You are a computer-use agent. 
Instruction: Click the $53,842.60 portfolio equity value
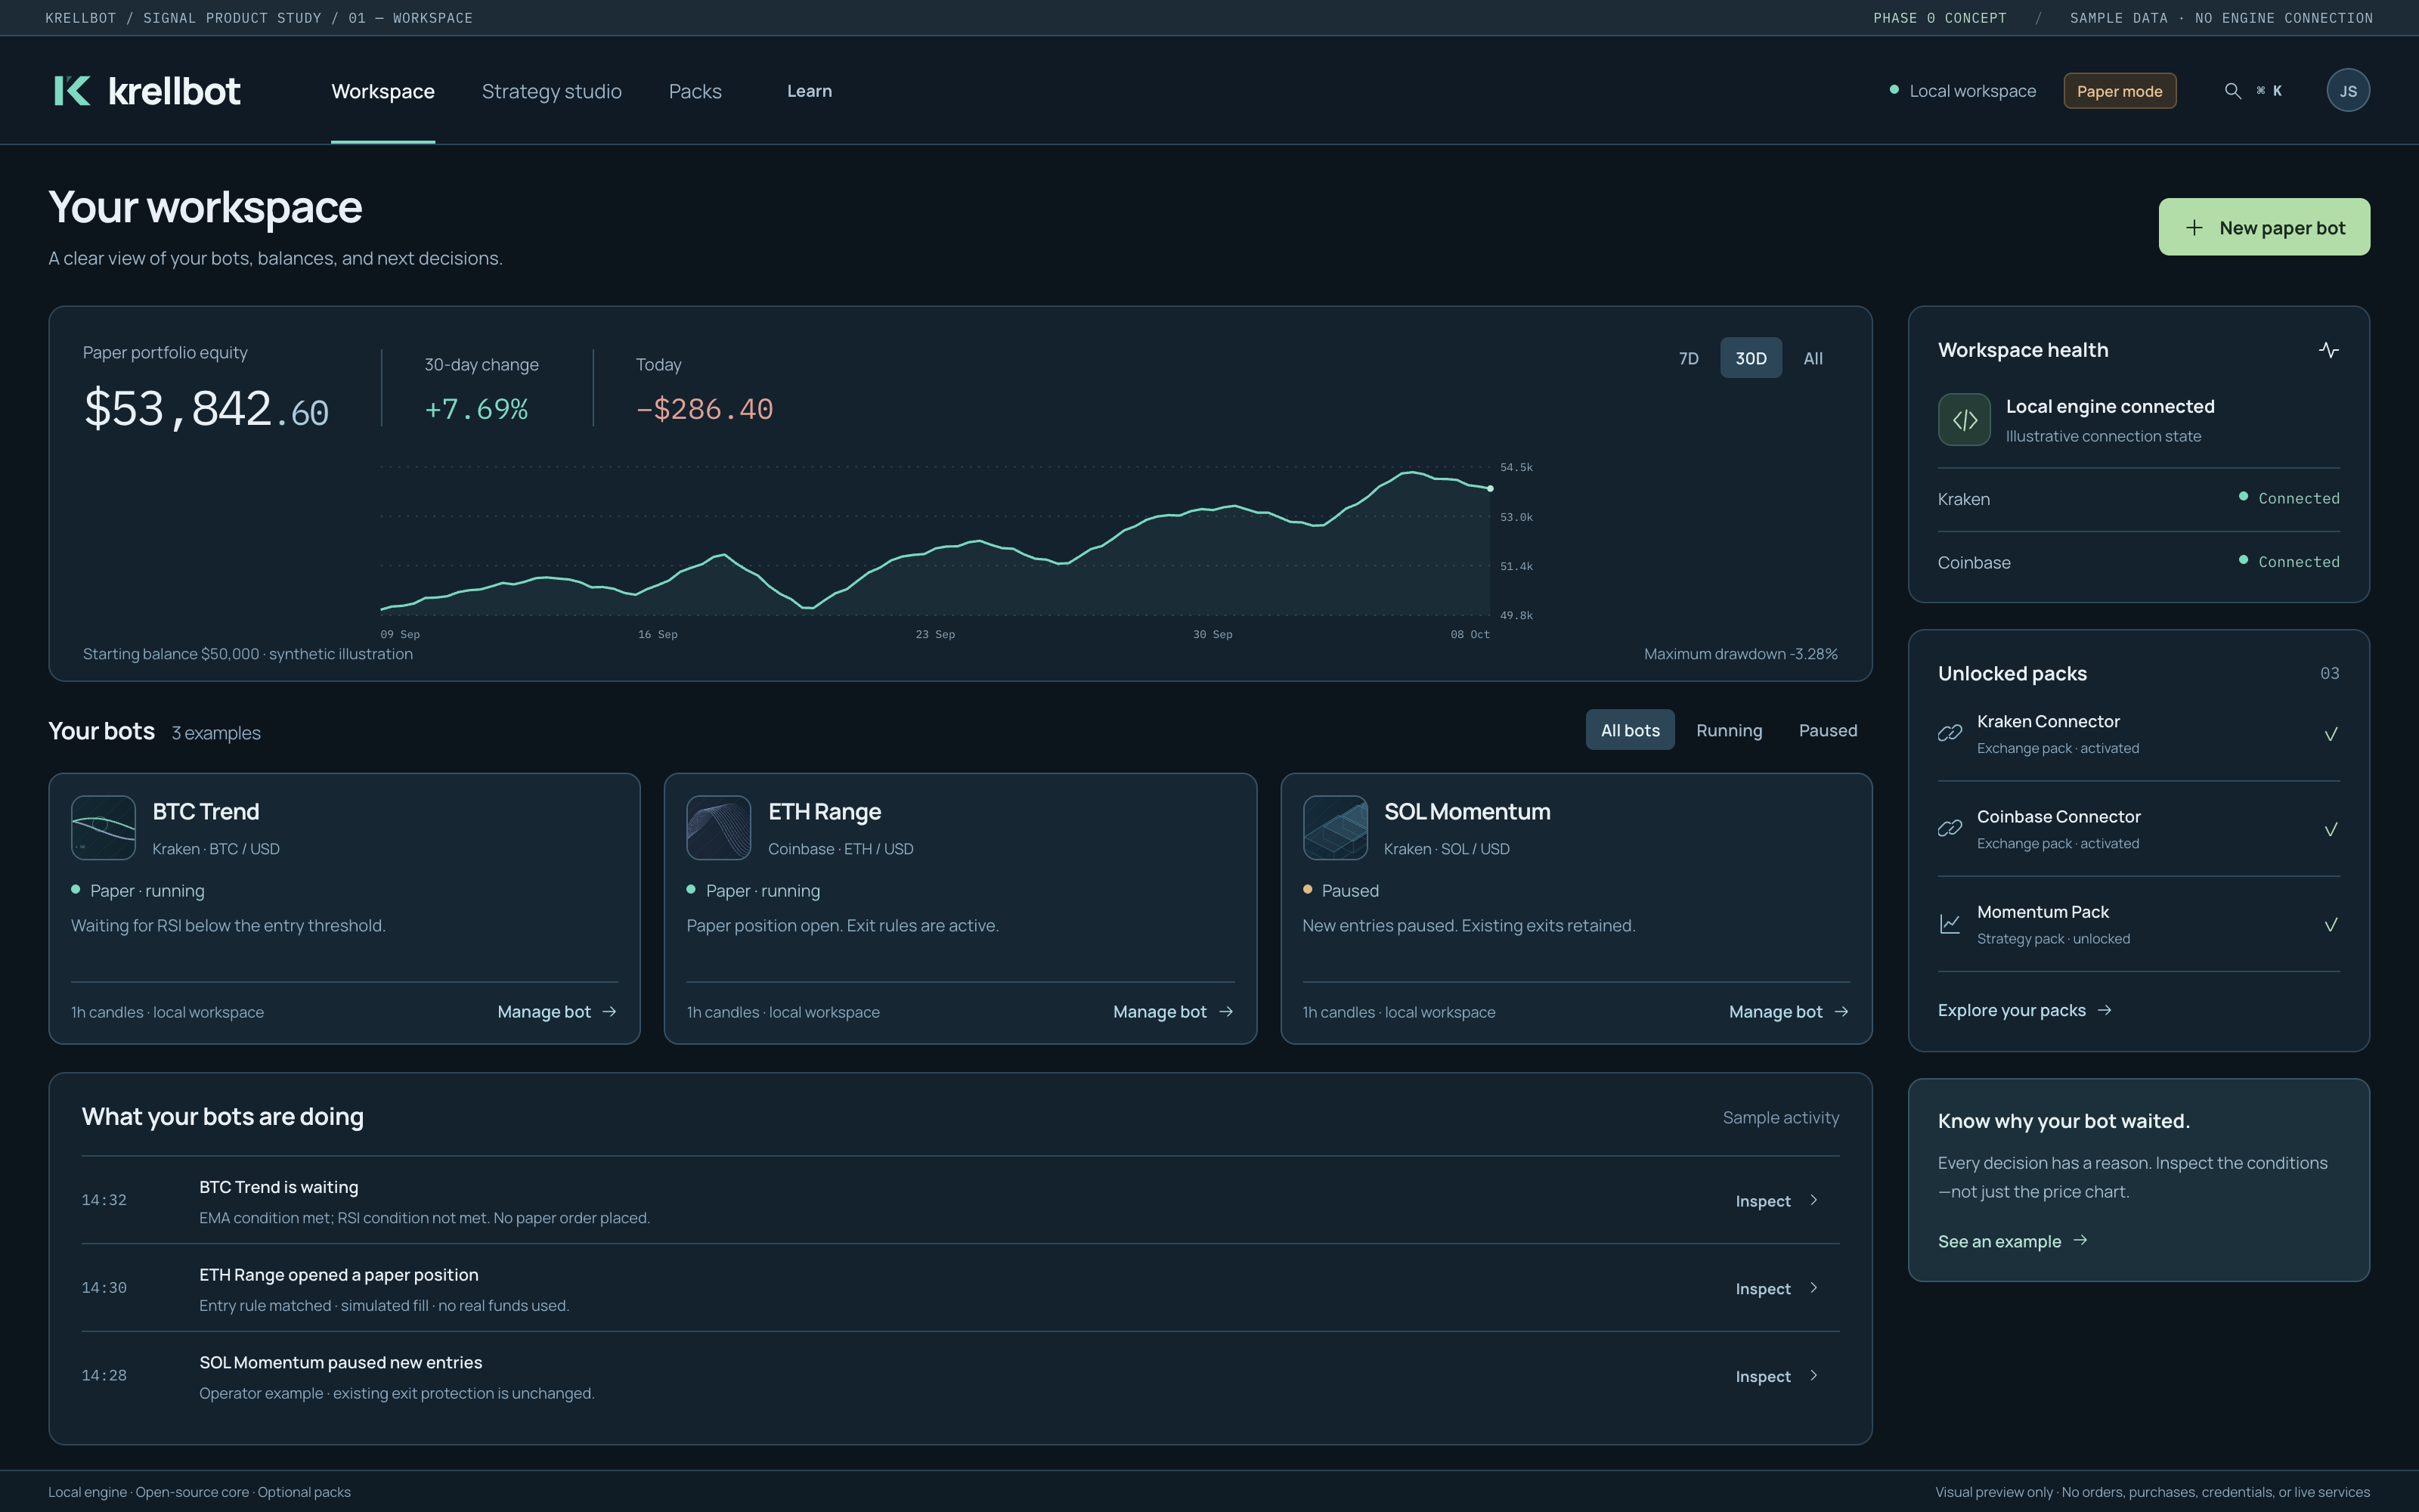point(206,409)
